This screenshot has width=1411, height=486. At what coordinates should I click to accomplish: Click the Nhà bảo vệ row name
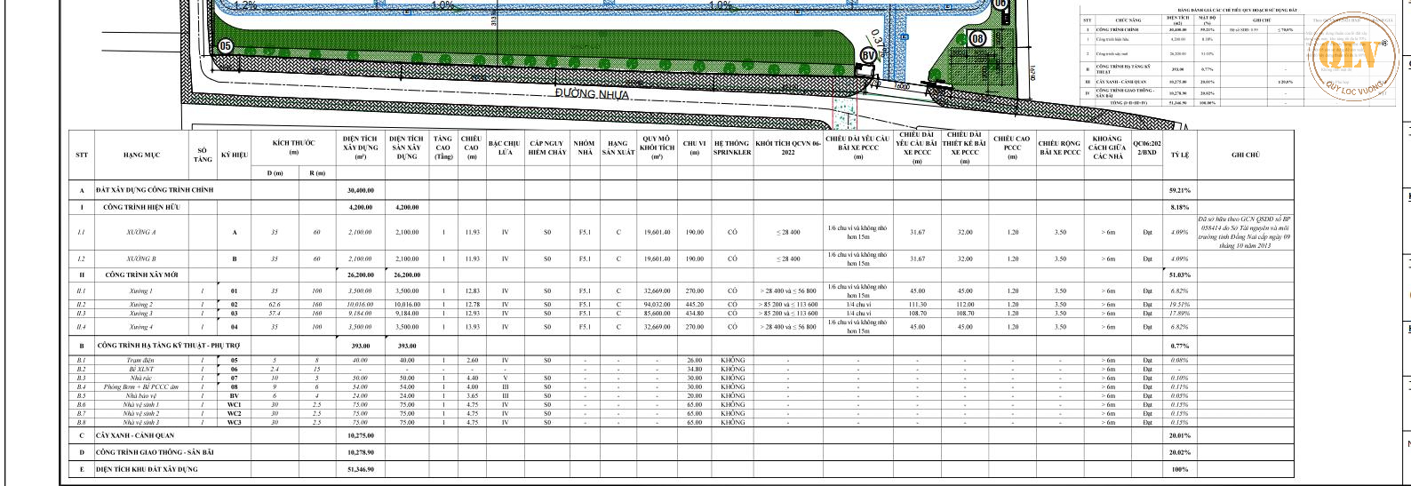[x=140, y=395]
